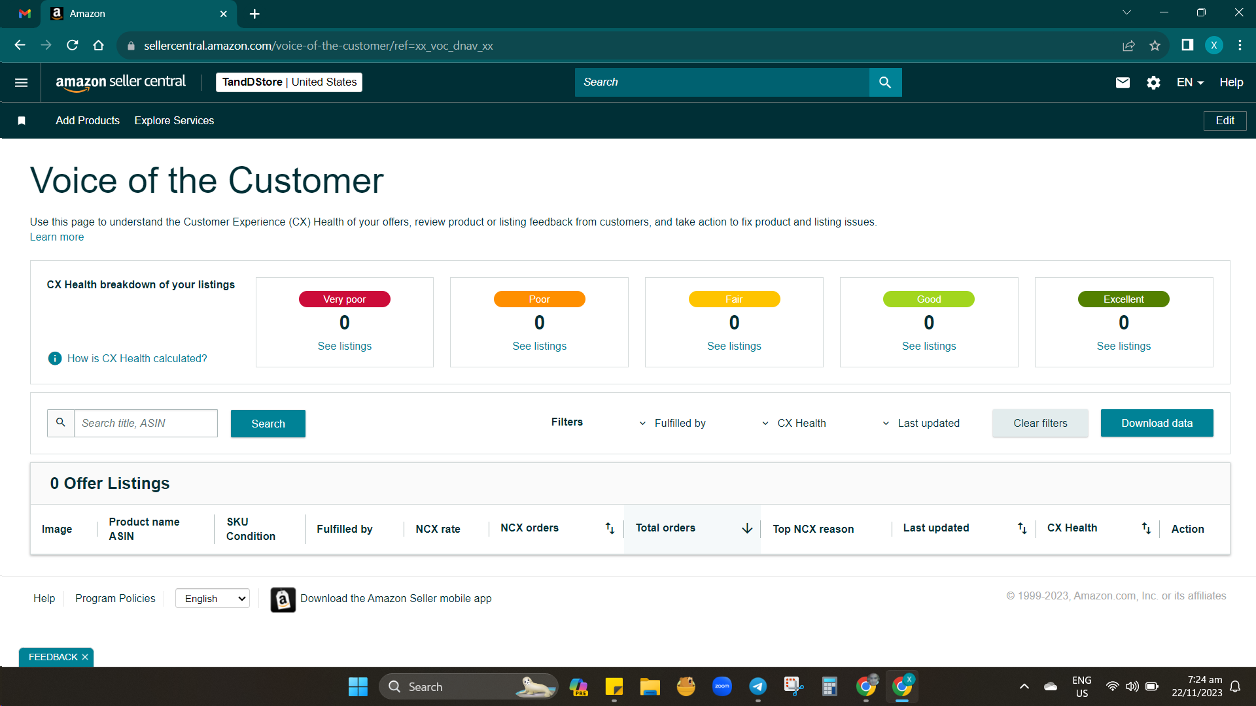Open the Learn more link
Viewport: 1256px width, 706px height.
(x=57, y=237)
